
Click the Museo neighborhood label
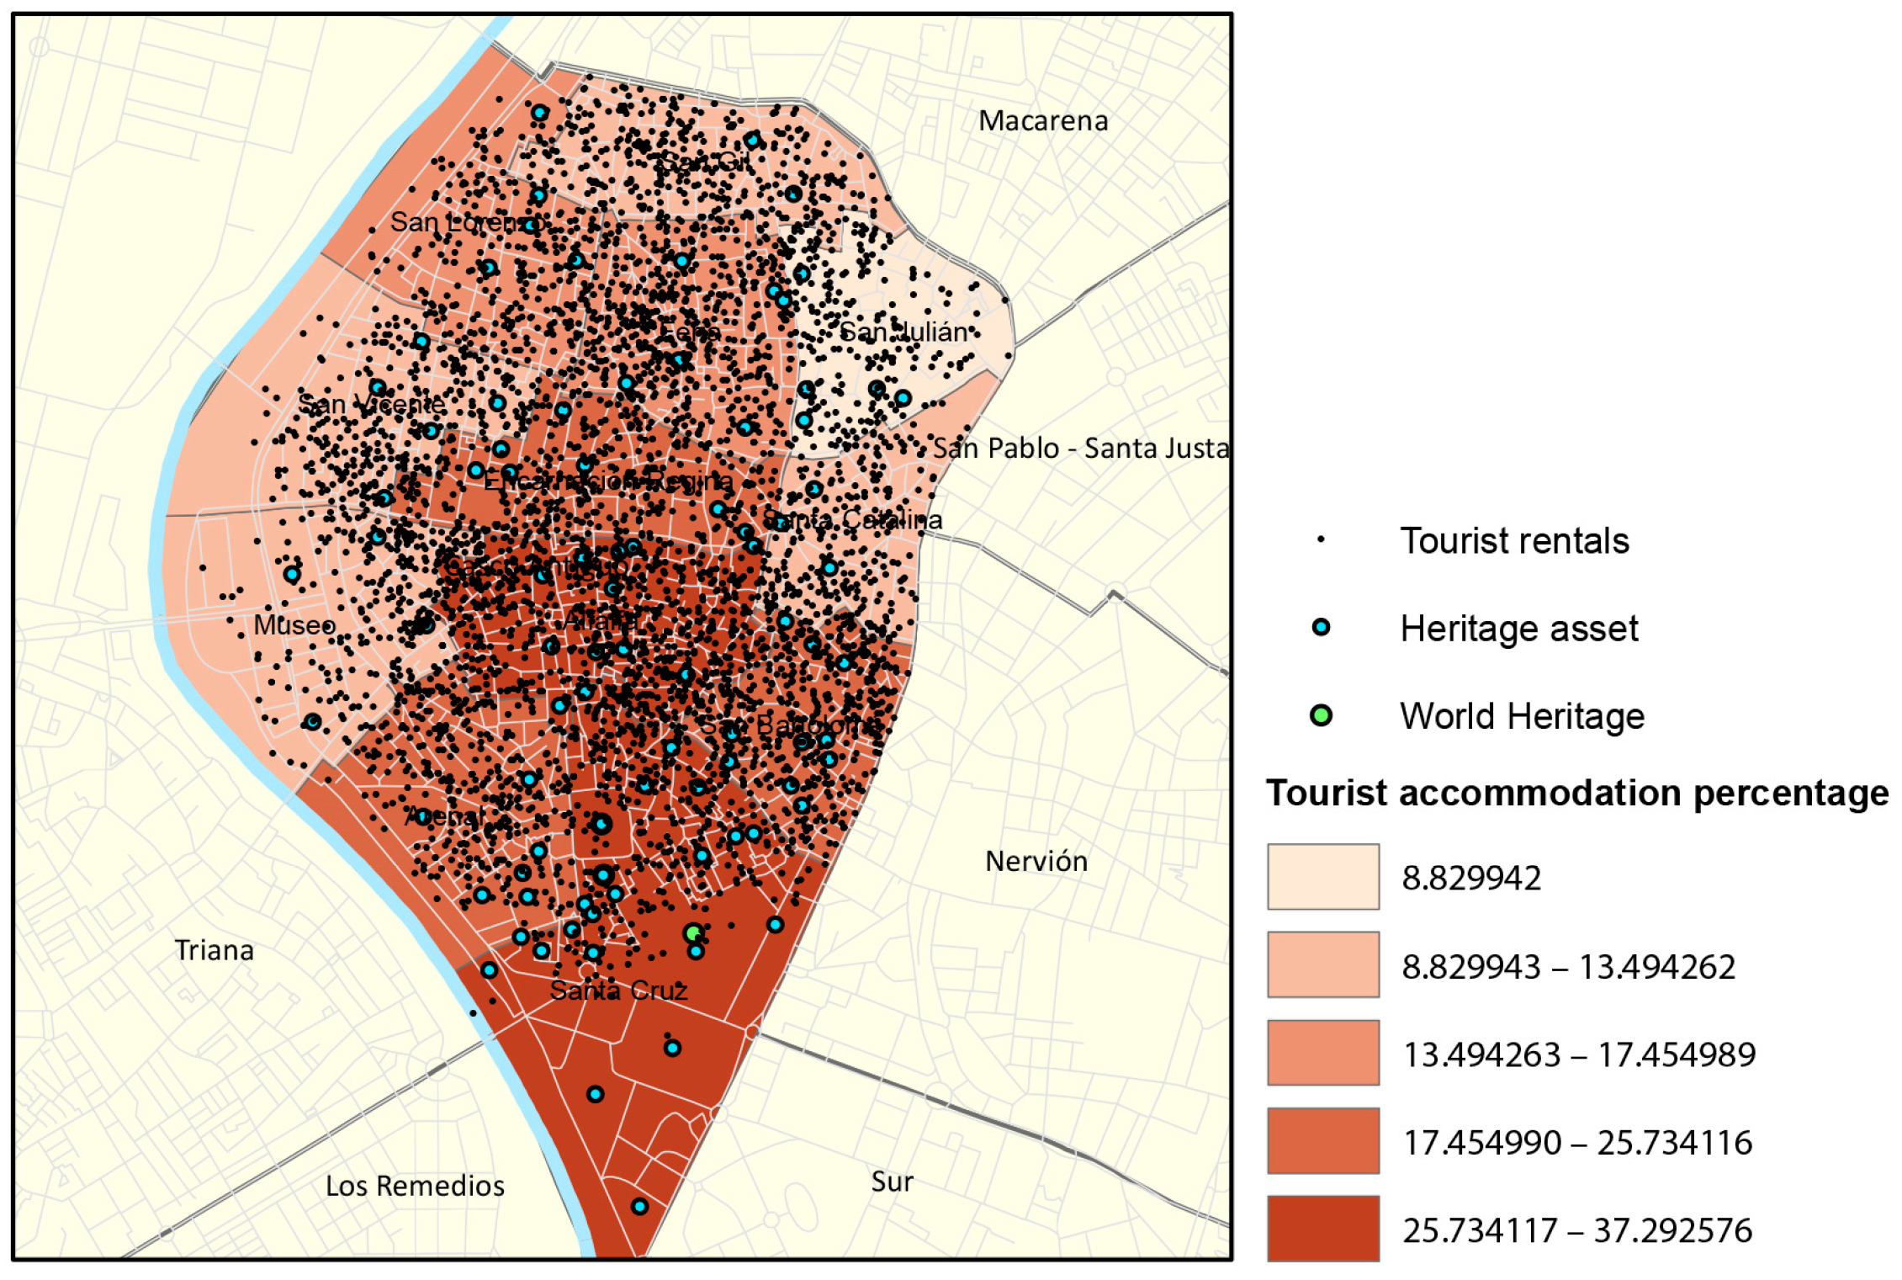point(294,625)
